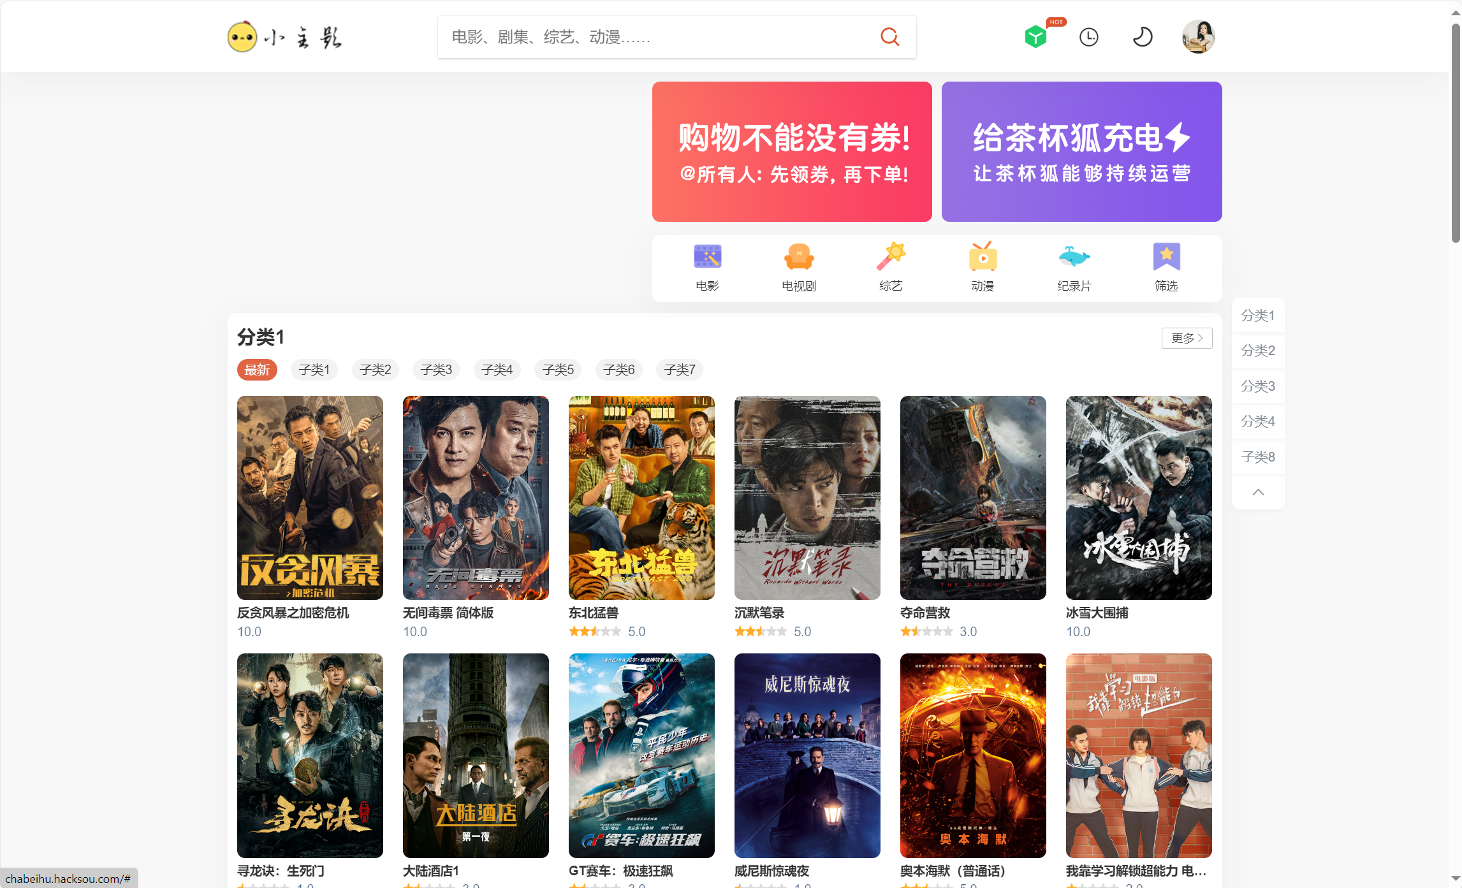Click the scrollbar down arrow
The width and height of the screenshot is (1462, 888).
pos(1456,879)
